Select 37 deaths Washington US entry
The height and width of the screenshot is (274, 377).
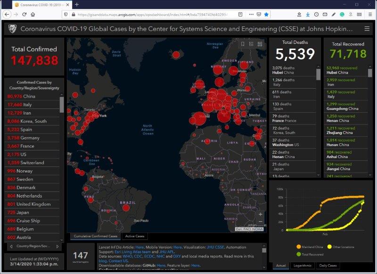pos(293,142)
